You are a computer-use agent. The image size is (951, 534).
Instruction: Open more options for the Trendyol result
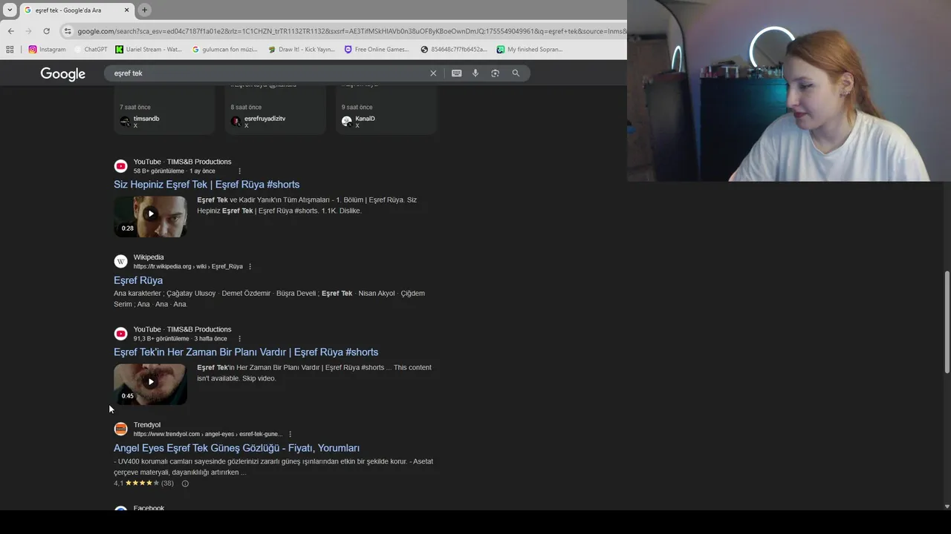pyautogui.click(x=290, y=435)
